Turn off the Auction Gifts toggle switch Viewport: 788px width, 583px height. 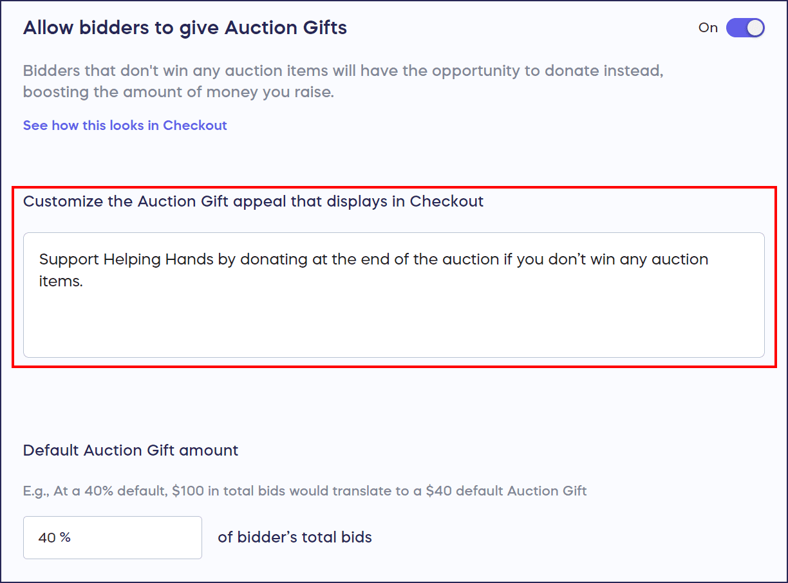[745, 28]
